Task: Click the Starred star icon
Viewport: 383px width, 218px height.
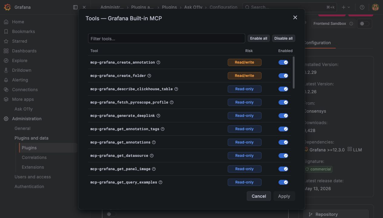Action: click(6, 41)
